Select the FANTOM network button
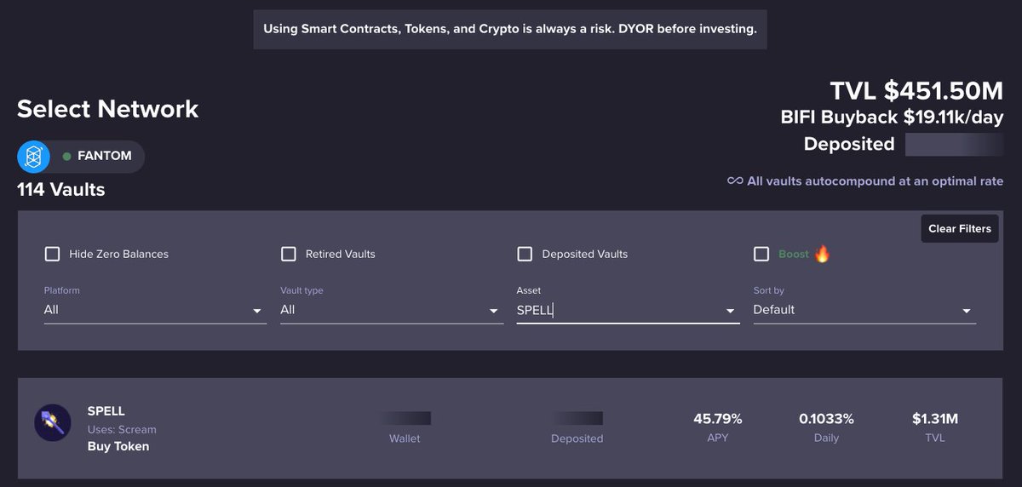This screenshot has width=1022, height=487. click(81, 157)
